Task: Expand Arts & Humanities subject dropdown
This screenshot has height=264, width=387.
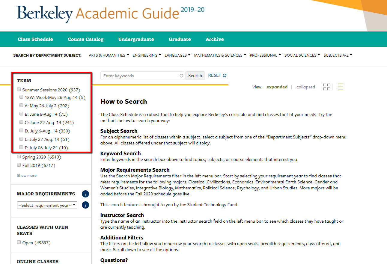Action: pos(109,55)
